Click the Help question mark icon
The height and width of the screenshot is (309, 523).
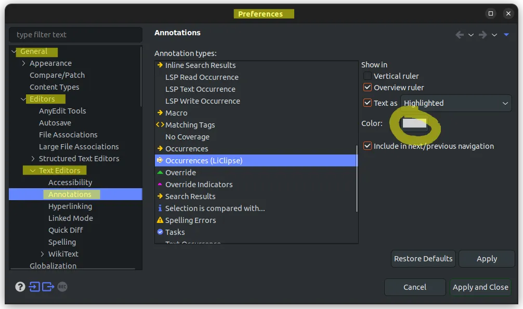20,287
